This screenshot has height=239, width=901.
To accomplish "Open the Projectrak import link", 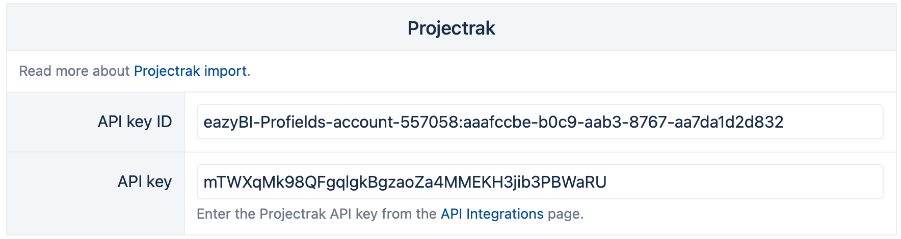I will pyautogui.click(x=190, y=71).
